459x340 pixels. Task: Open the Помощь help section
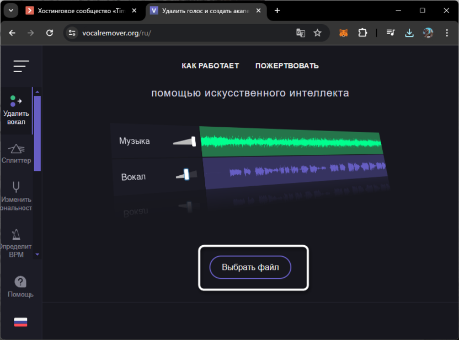20,287
